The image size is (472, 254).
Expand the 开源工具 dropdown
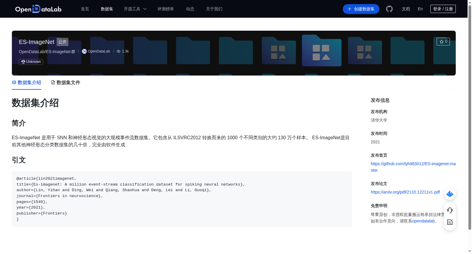pos(135,9)
